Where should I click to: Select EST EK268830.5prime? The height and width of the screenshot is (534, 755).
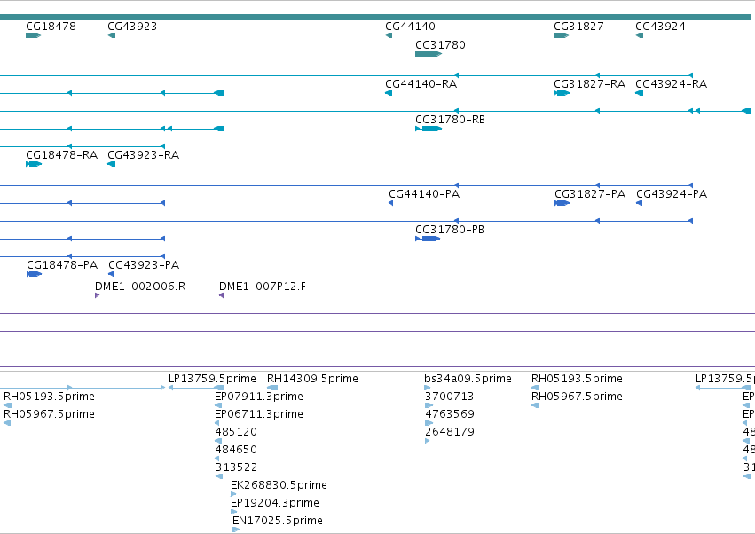click(x=279, y=485)
